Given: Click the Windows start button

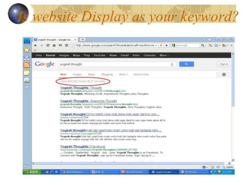Looking at the screenshot, I should click(32, 172).
